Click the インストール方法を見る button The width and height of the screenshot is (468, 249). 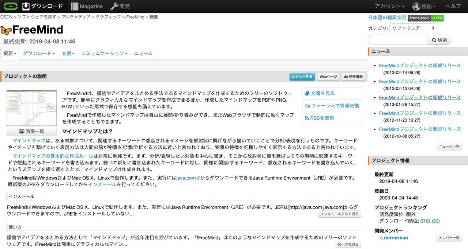coord(339,214)
